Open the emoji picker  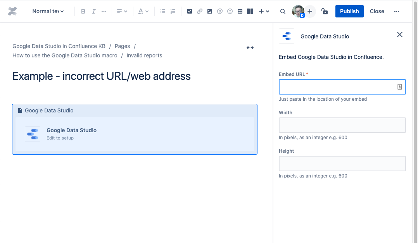(x=230, y=11)
